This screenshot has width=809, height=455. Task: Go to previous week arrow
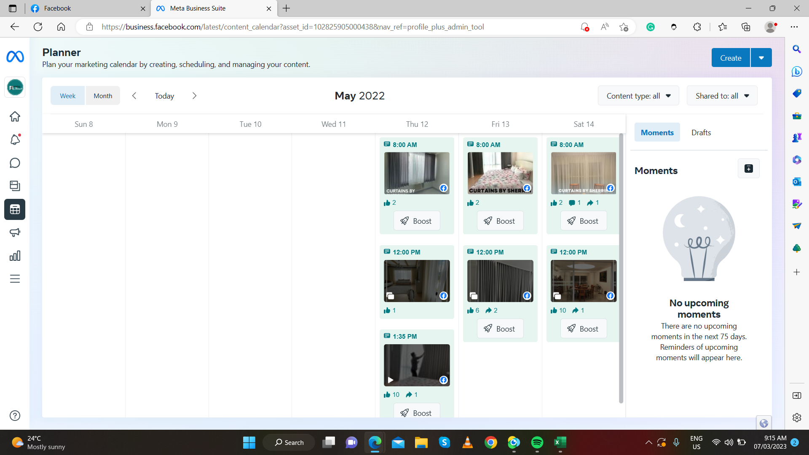coord(134,96)
